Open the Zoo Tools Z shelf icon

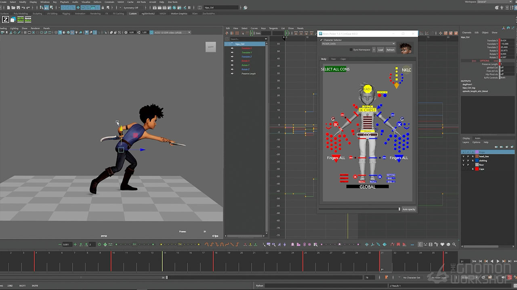(5, 20)
